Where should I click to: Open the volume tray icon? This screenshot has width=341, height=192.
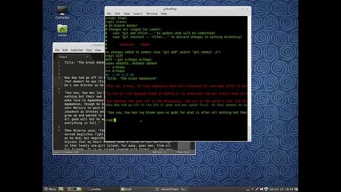pos(262,189)
